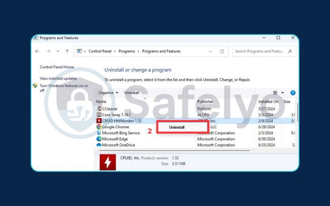Click the horizontal scrollbar under the list
This screenshot has width=330, height=206.
tap(174, 150)
